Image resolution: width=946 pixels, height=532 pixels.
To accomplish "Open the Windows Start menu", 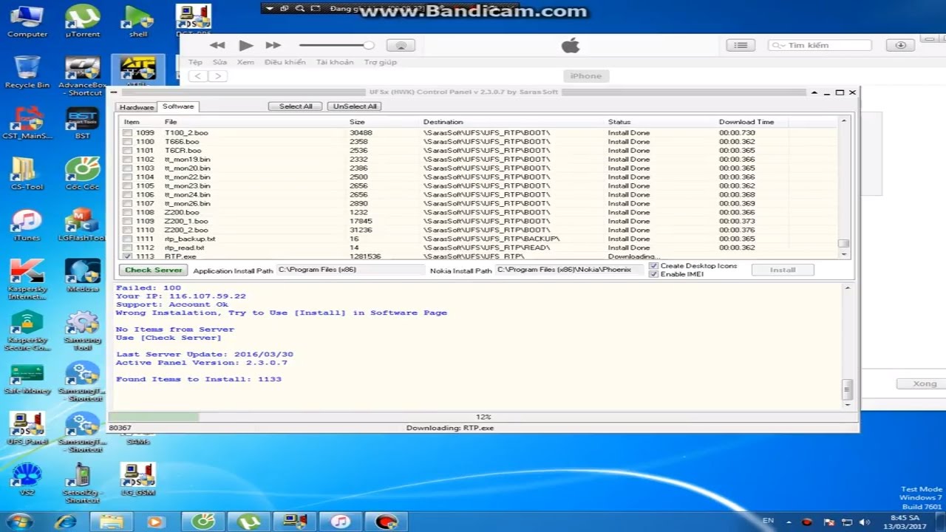I will [19, 521].
